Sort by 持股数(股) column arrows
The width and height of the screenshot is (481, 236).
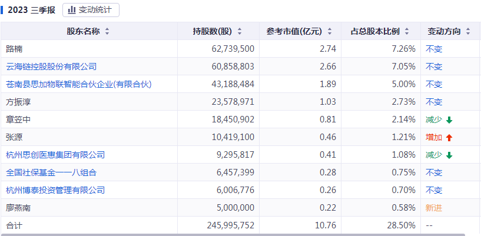[x=239, y=32]
